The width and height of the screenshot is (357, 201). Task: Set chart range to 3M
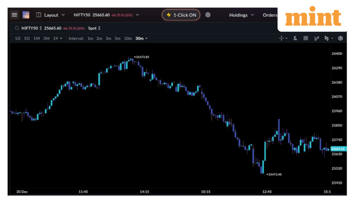pyautogui.click(x=46, y=38)
